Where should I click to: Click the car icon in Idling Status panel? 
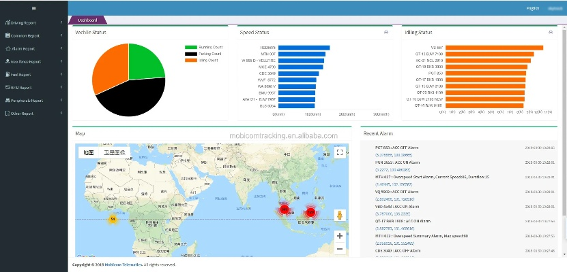(550, 32)
